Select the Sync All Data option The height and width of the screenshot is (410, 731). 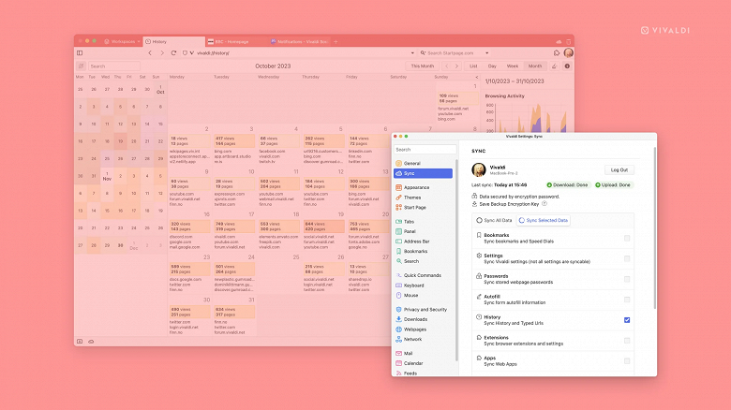click(494, 220)
